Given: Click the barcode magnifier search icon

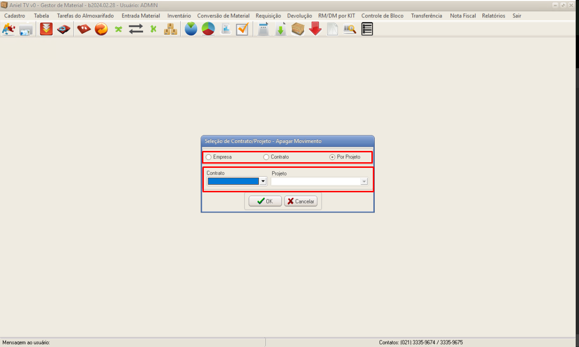Looking at the screenshot, I should tap(349, 29).
